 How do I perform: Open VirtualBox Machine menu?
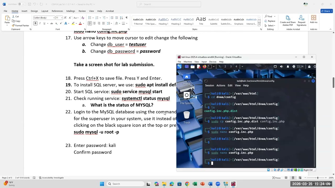point(188,62)
